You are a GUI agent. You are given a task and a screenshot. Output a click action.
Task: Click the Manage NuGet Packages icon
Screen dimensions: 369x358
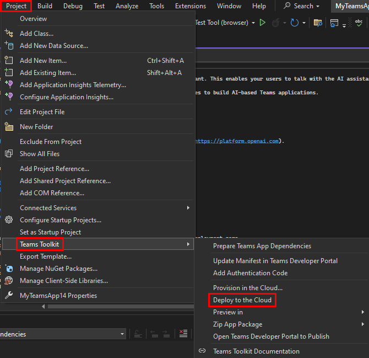click(9, 269)
